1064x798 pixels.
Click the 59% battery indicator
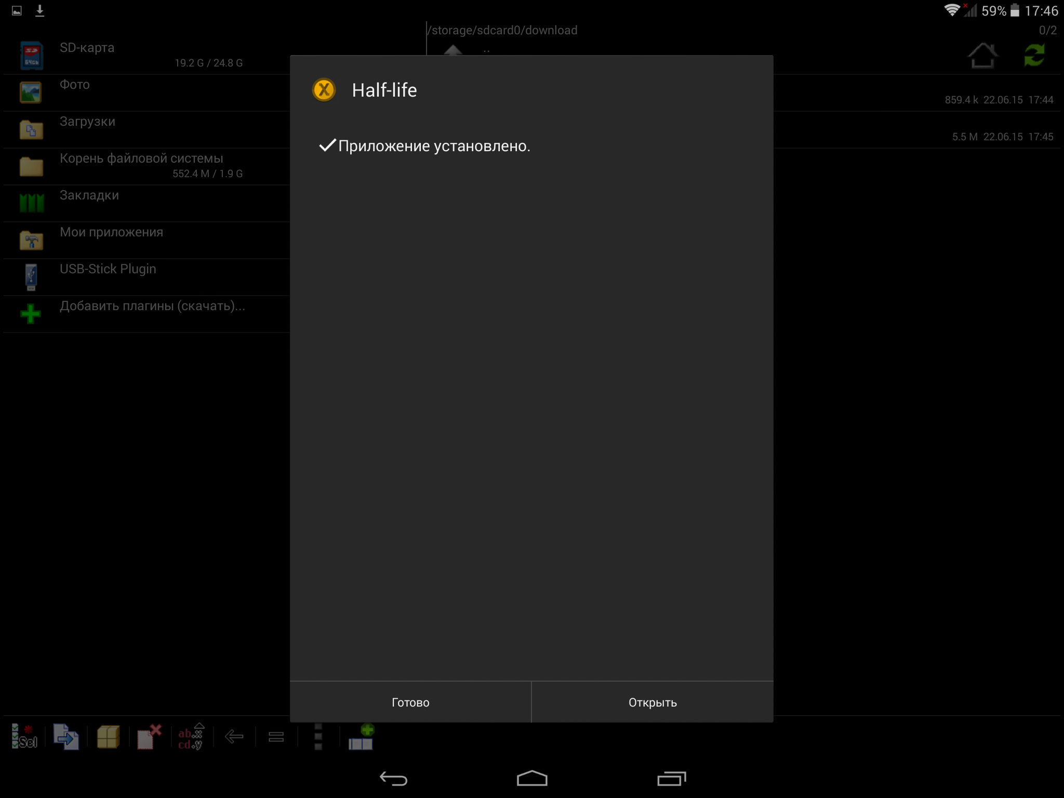coord(1000,10)
